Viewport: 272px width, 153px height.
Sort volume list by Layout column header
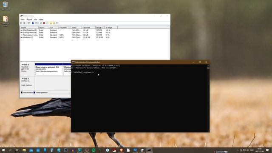tap(44, 28)
